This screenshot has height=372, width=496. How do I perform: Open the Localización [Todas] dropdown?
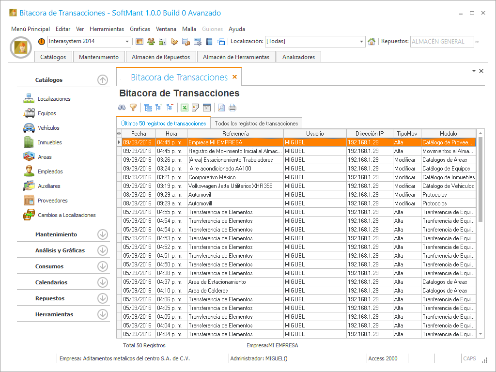pos(362,42)
